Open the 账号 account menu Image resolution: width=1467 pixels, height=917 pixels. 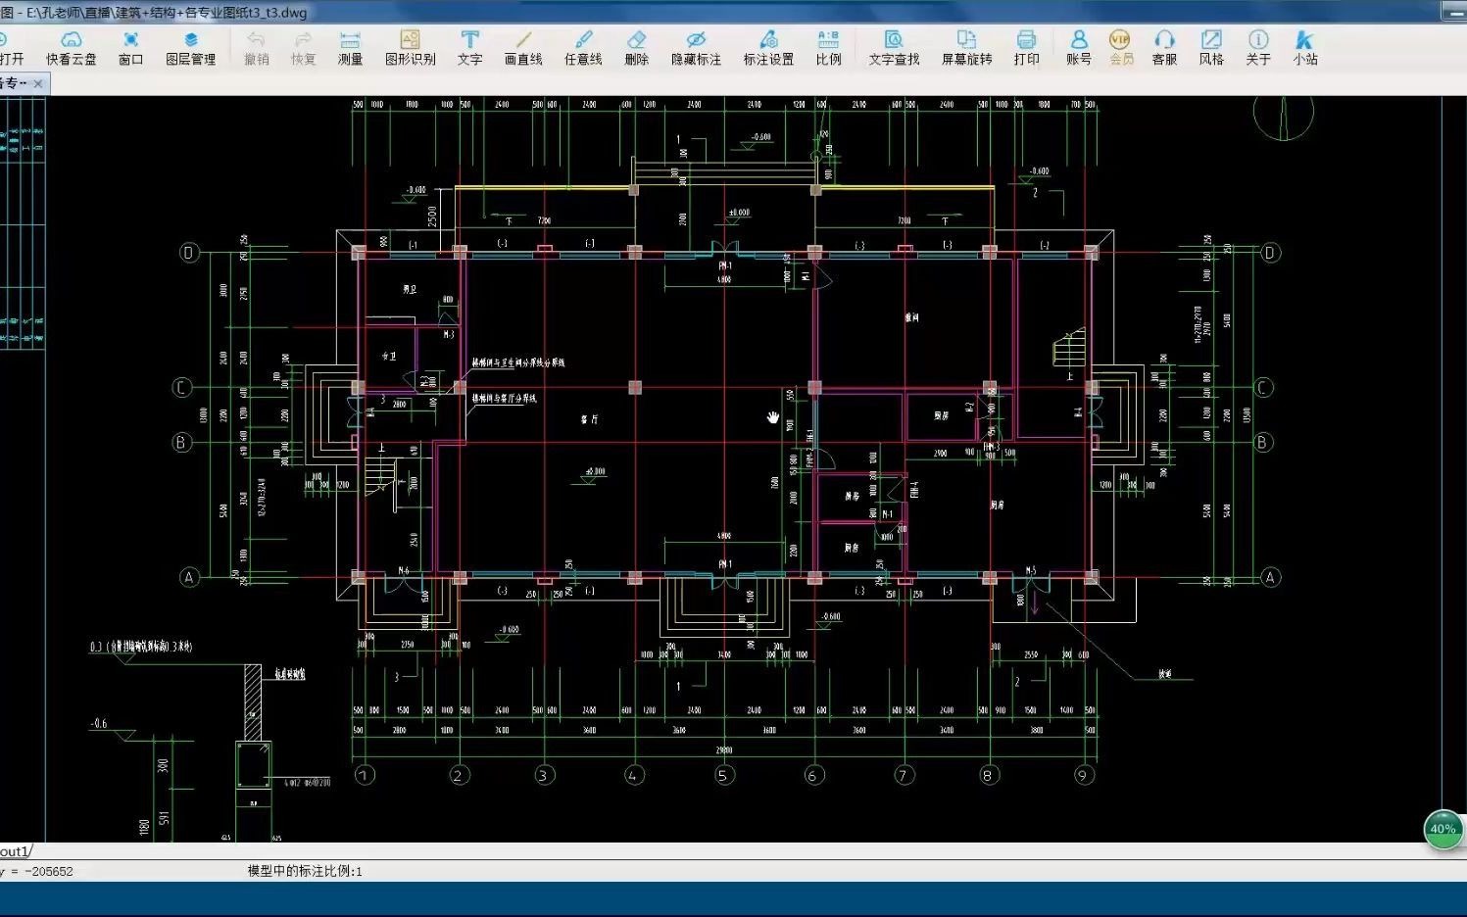pyautogui.click(x=1079, y=48)
